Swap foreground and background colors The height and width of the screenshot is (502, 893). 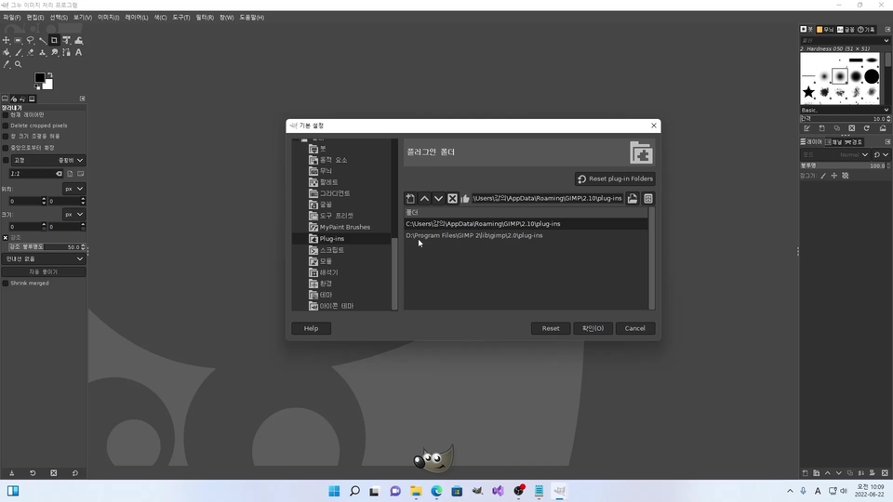(x=50, y=74)
